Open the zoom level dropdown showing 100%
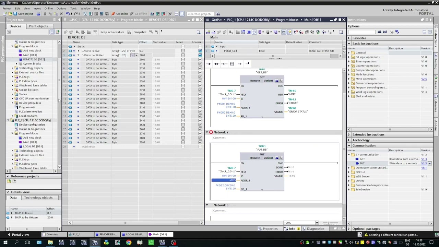The image size is (439, 247). 317,223
